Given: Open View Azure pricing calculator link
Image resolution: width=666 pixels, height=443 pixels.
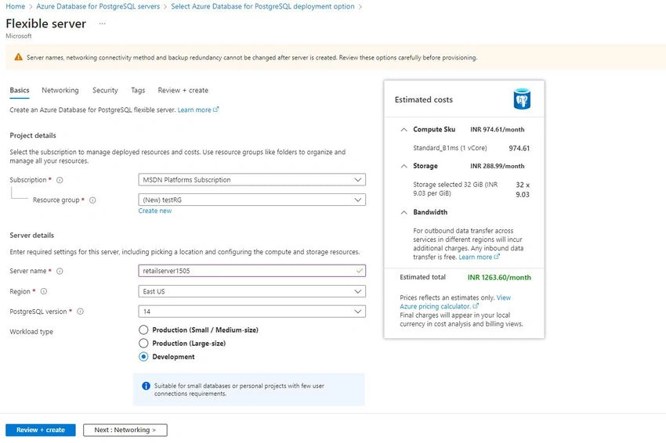Looking at the screenshot, I should click(455, 302).
